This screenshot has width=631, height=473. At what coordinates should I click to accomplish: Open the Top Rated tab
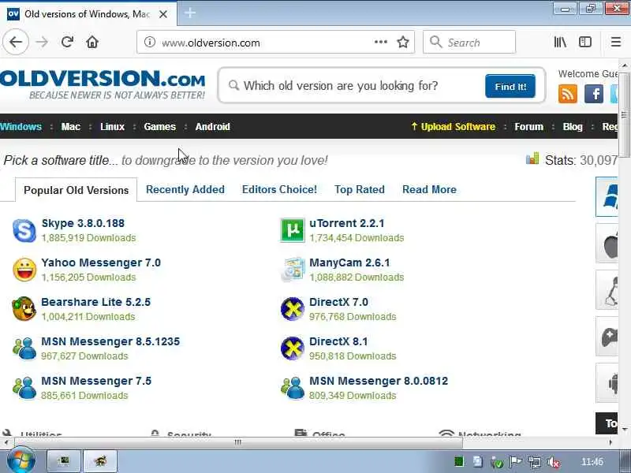[x=360, y=189]
